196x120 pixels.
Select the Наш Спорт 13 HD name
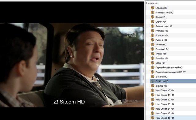tap(164, 104)
